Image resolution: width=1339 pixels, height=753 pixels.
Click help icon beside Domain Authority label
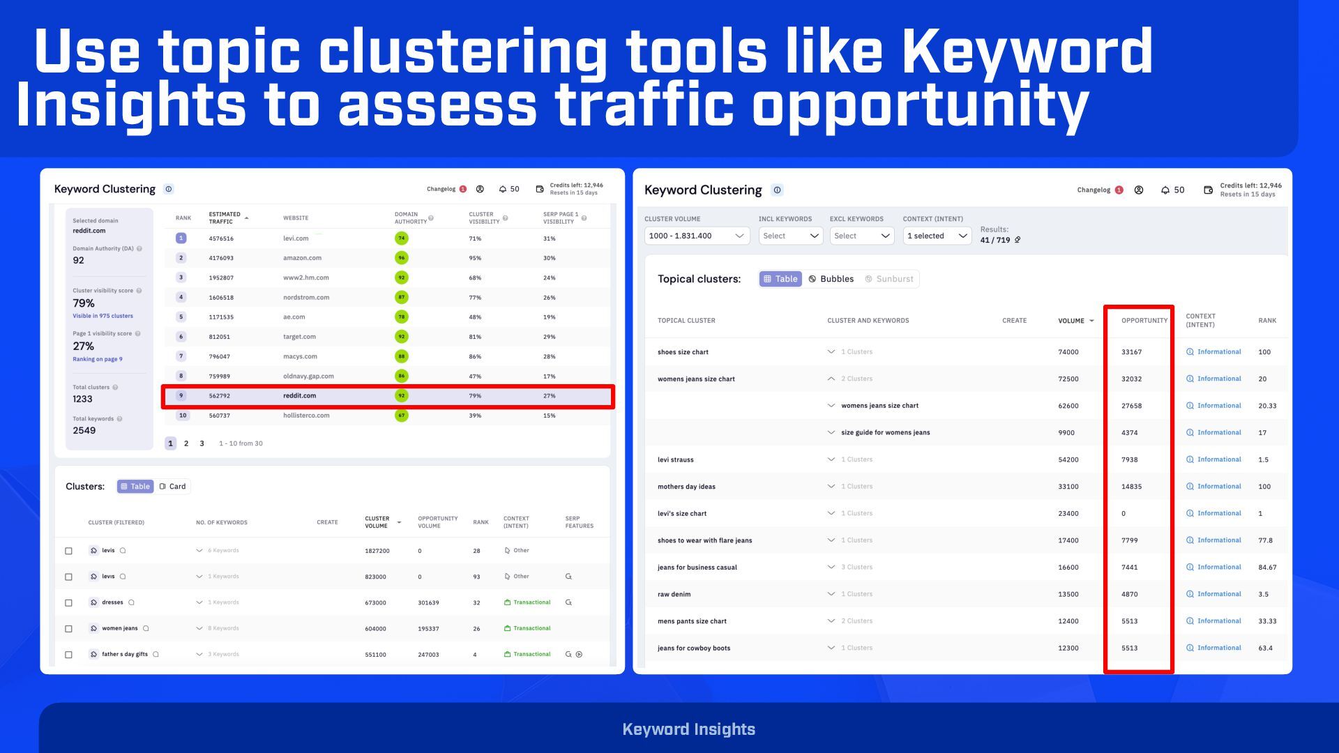click(x=139, y=249)
